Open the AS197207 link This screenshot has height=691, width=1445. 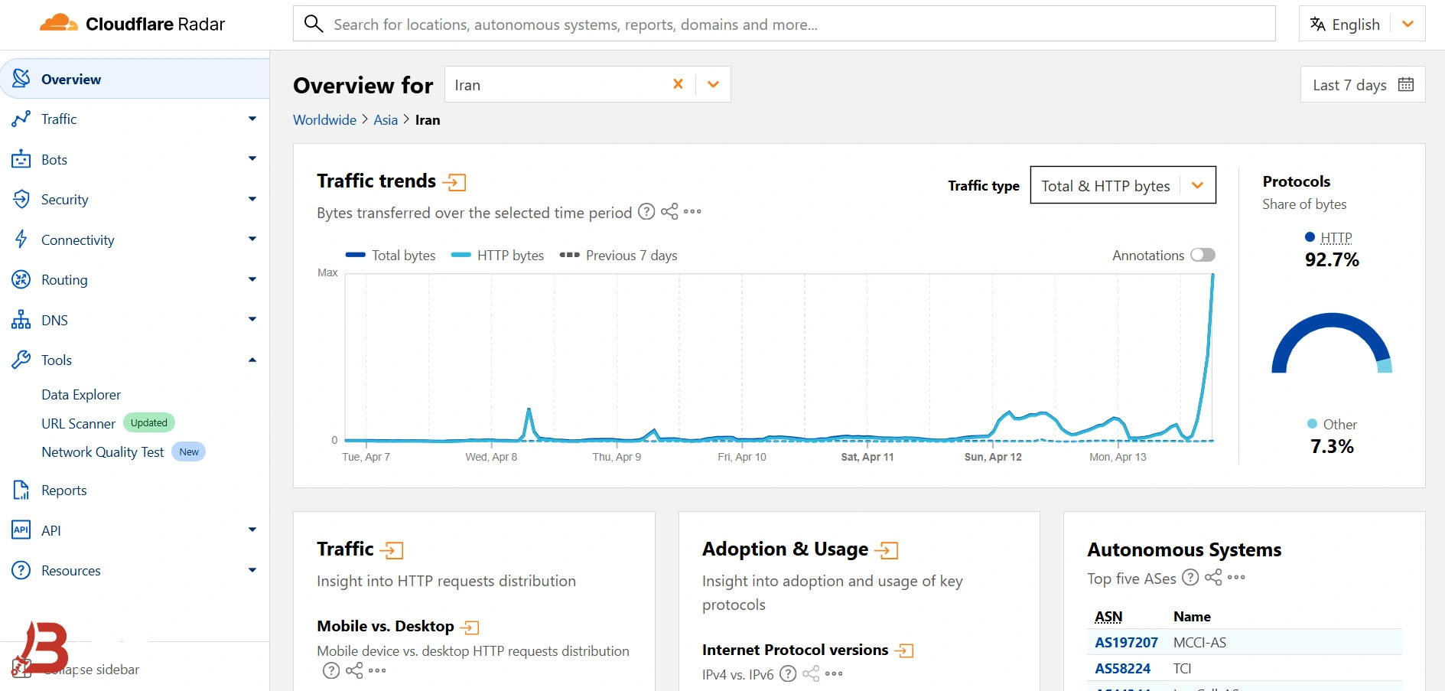(1126, 643)
